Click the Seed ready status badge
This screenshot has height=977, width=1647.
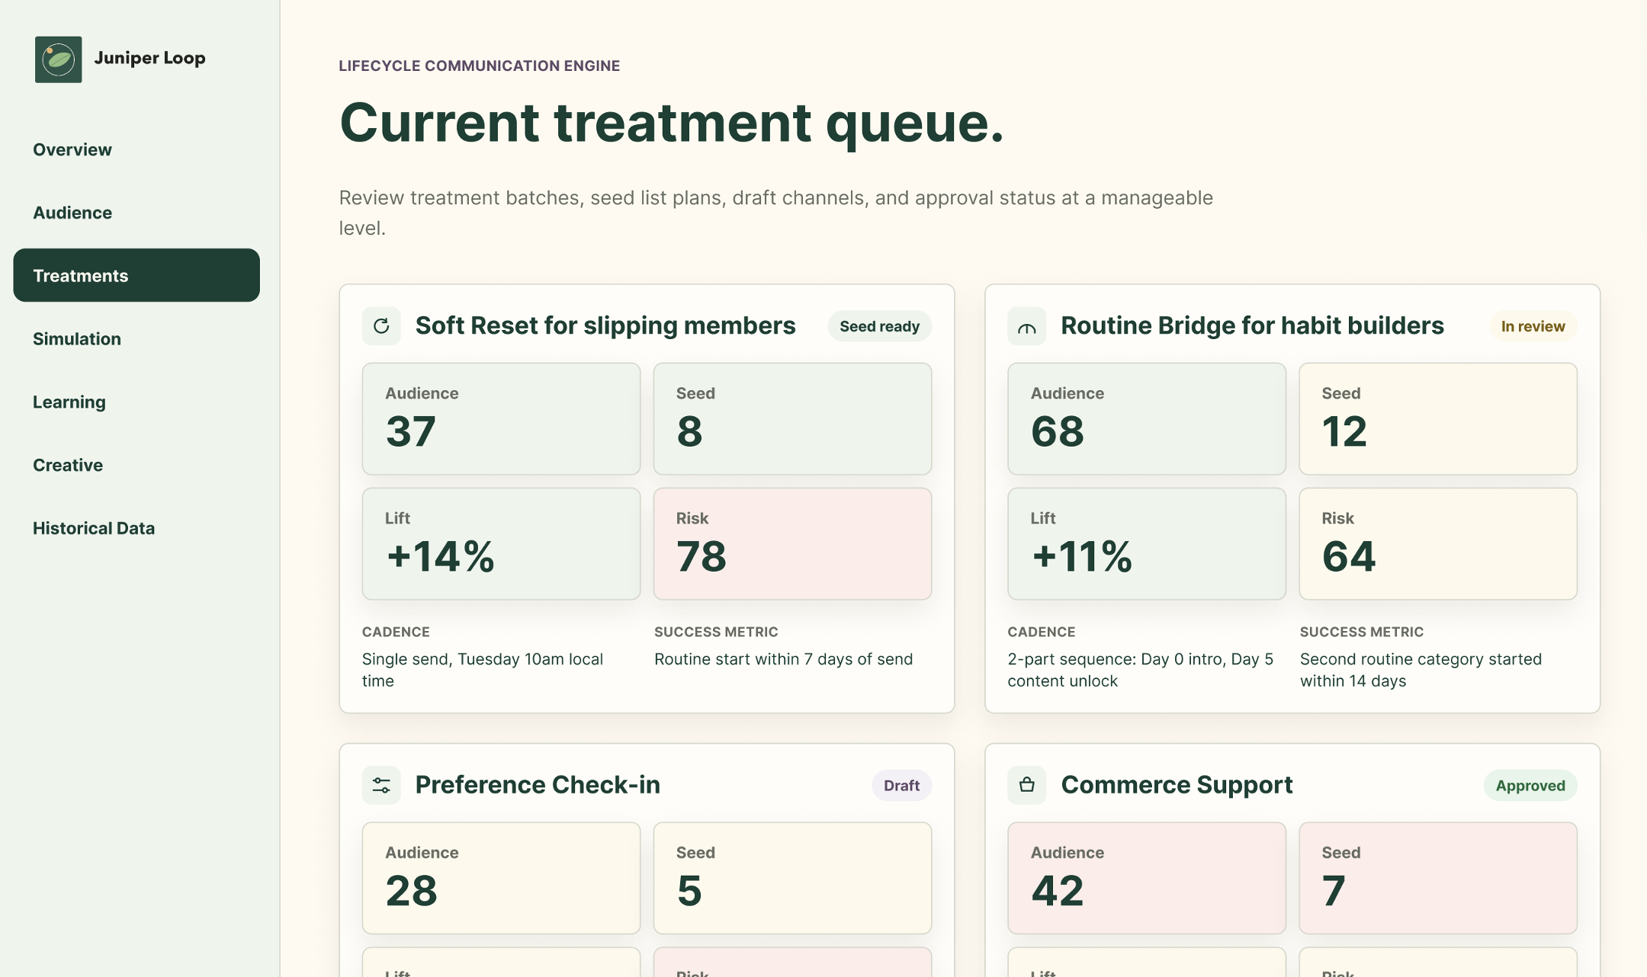click(879, 326)
